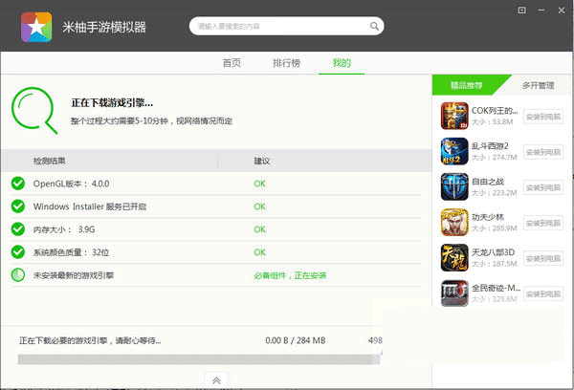Click the 功夫少林 game title
The width and height of the screenshot is (574, 390).
[488, 217]
